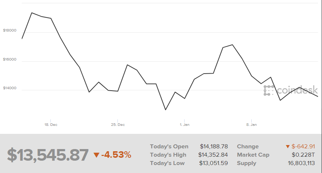Click the coindesk watermark text
322x173 pixels.
297,90
